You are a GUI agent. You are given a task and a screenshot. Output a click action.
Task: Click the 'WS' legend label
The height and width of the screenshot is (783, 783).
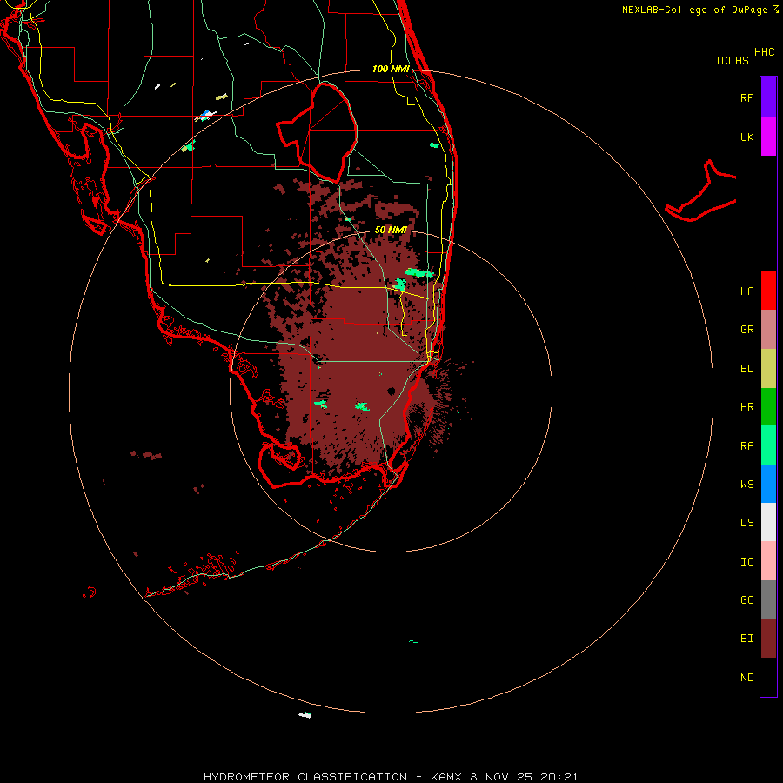[747, 485]
